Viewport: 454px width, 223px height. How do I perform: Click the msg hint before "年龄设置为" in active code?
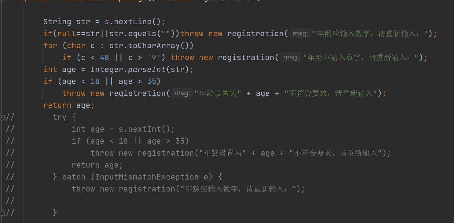pos(182,93)
